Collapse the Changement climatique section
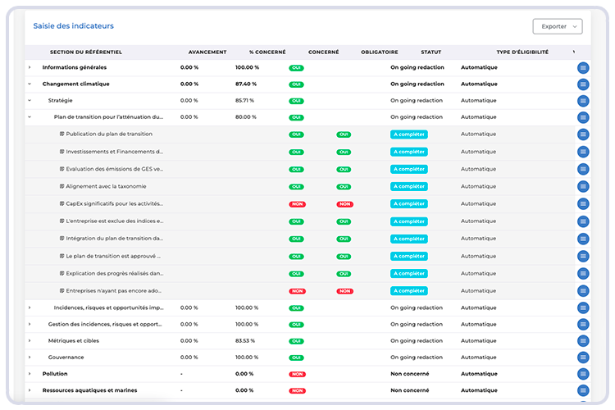Viewport: 615px width, 410px height. tap(30, 84)
